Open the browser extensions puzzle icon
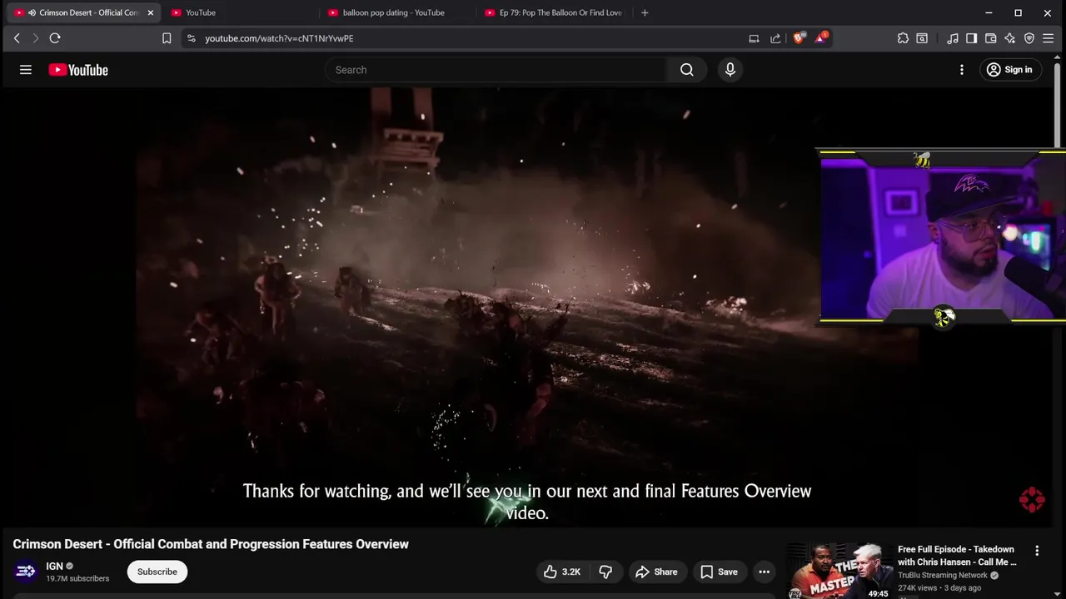The width and height of the screenshot is (1066, 599). coord(903,38)
